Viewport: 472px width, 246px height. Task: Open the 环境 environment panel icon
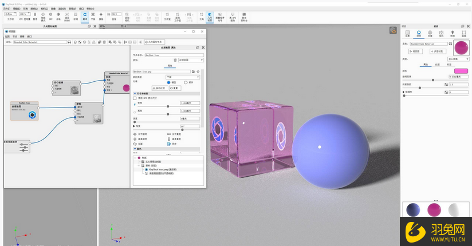point(430,34)
